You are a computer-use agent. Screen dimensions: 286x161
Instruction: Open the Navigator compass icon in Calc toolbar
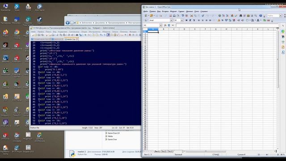coord(244,16)
